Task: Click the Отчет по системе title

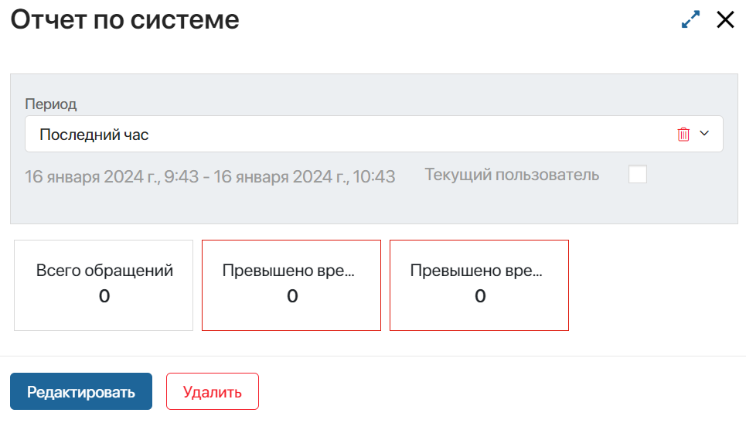Action: tap(124, 19)
